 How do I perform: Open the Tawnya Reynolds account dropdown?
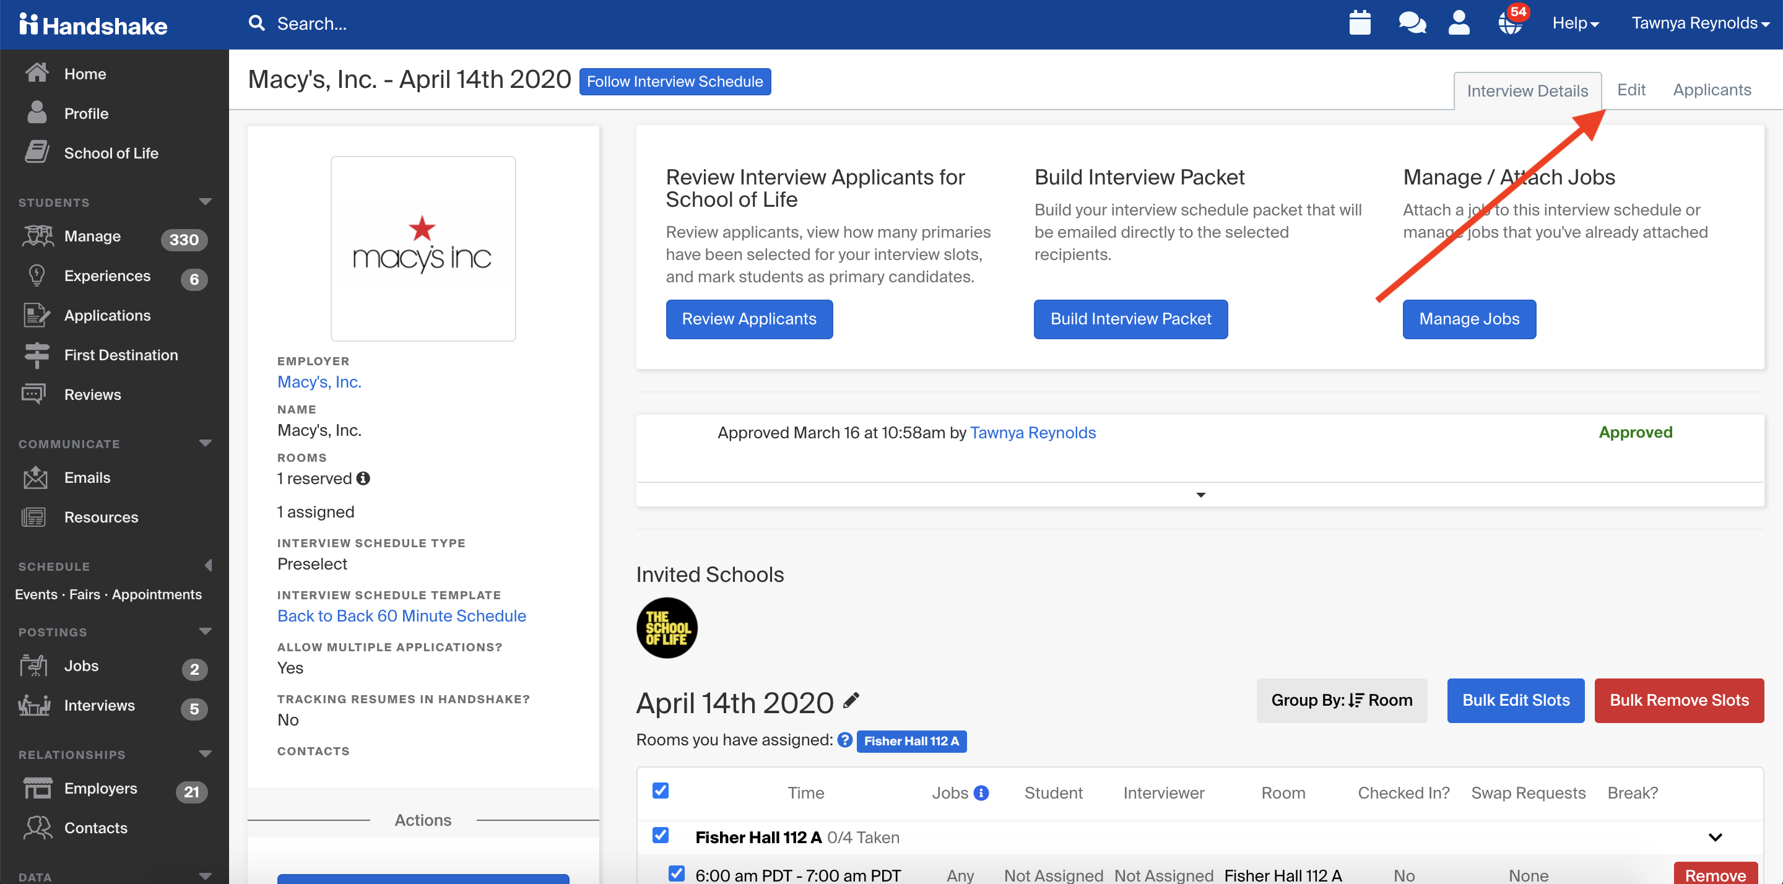click(x=1701, y=23)
